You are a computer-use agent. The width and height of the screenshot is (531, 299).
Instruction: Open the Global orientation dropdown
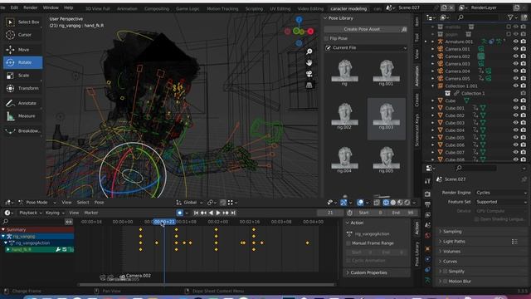190,203
